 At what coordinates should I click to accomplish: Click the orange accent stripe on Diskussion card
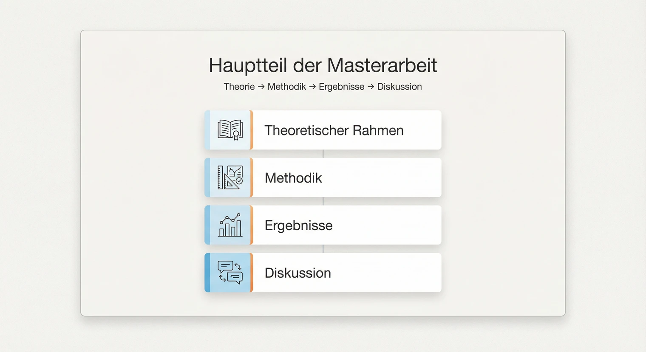click(x=252, y=273)
